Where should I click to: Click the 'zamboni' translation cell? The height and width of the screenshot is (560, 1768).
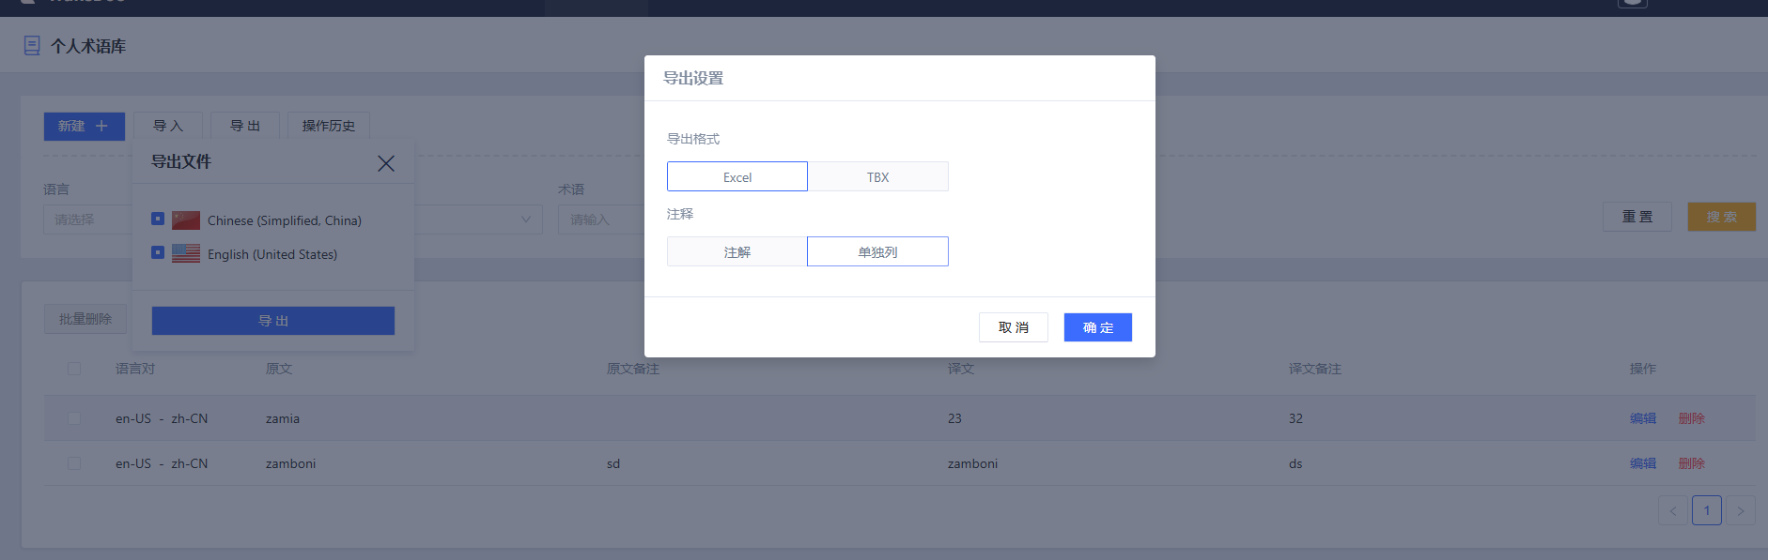coord(972,463)
